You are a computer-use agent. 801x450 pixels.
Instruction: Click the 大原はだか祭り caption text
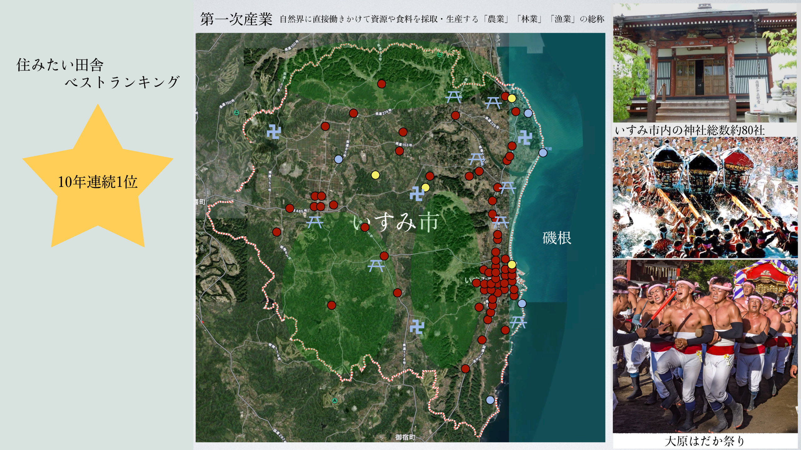click(x=705, y=441)
